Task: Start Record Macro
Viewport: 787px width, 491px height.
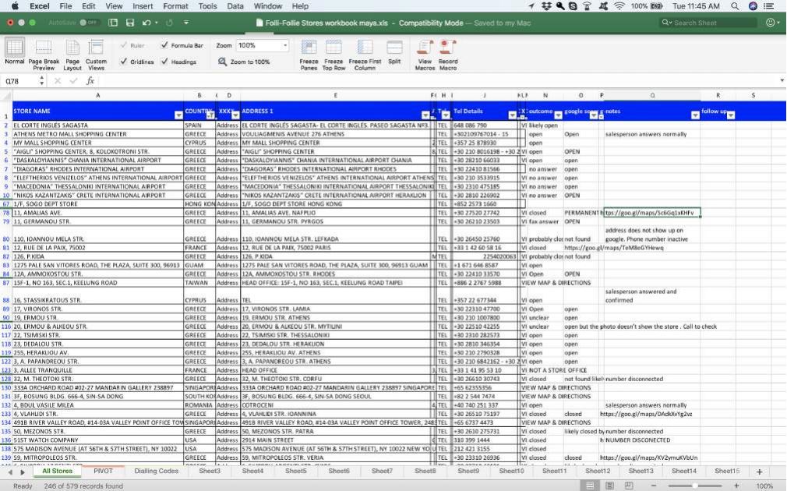Action: (x=448, y=55)
